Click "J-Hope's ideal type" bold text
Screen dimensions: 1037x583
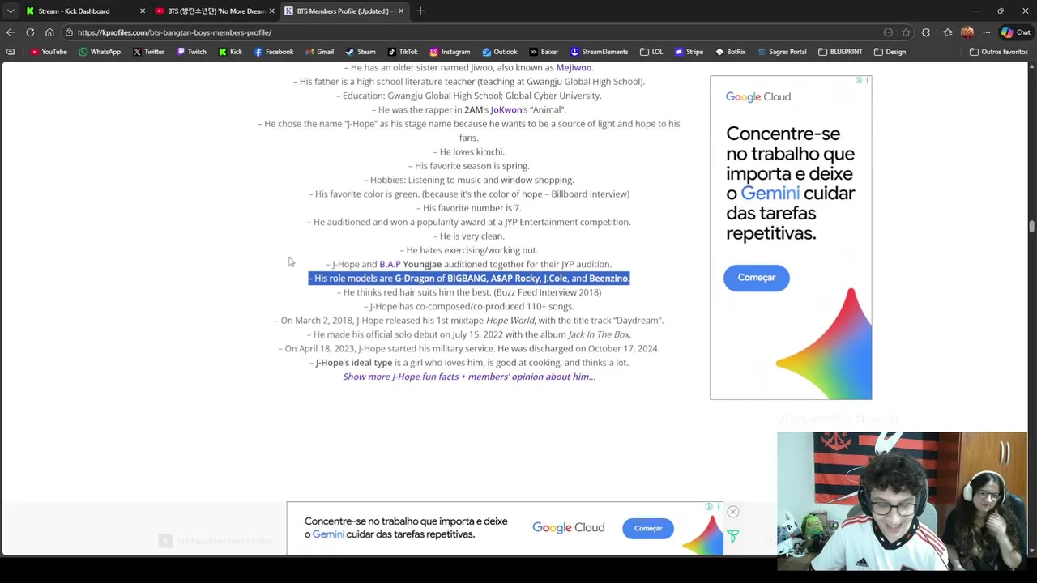tap(353, 363)
